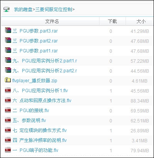The image size is (154, 158).
Task: Sort by the 文件名 column header
Action: (x=52, y=21)
